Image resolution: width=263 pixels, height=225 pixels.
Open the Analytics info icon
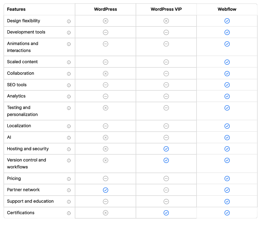tap(69, 97)
